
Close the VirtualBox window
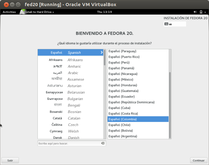(6, 5)
